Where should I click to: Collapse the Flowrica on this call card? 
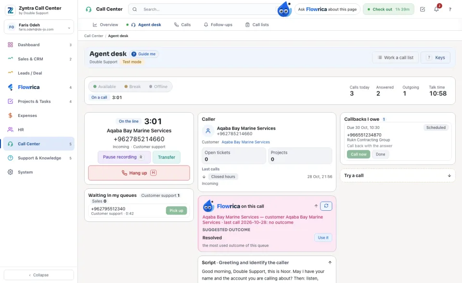(316, 206)
